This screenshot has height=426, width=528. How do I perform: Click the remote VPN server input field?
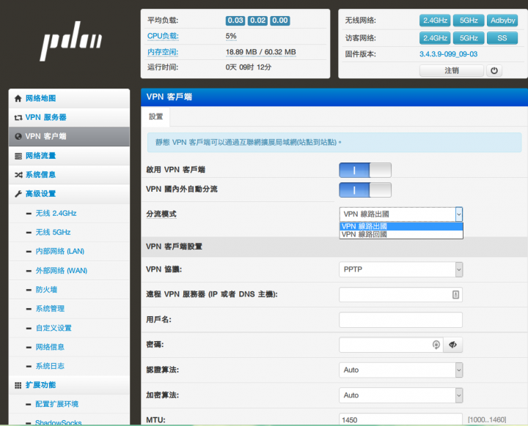(400, 294)
